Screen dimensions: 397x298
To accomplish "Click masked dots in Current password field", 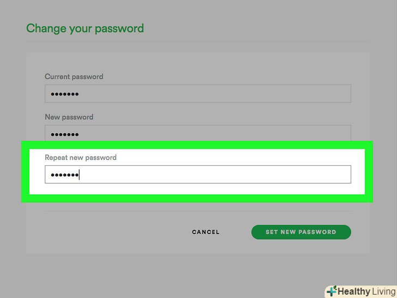I will coord(65,94).
